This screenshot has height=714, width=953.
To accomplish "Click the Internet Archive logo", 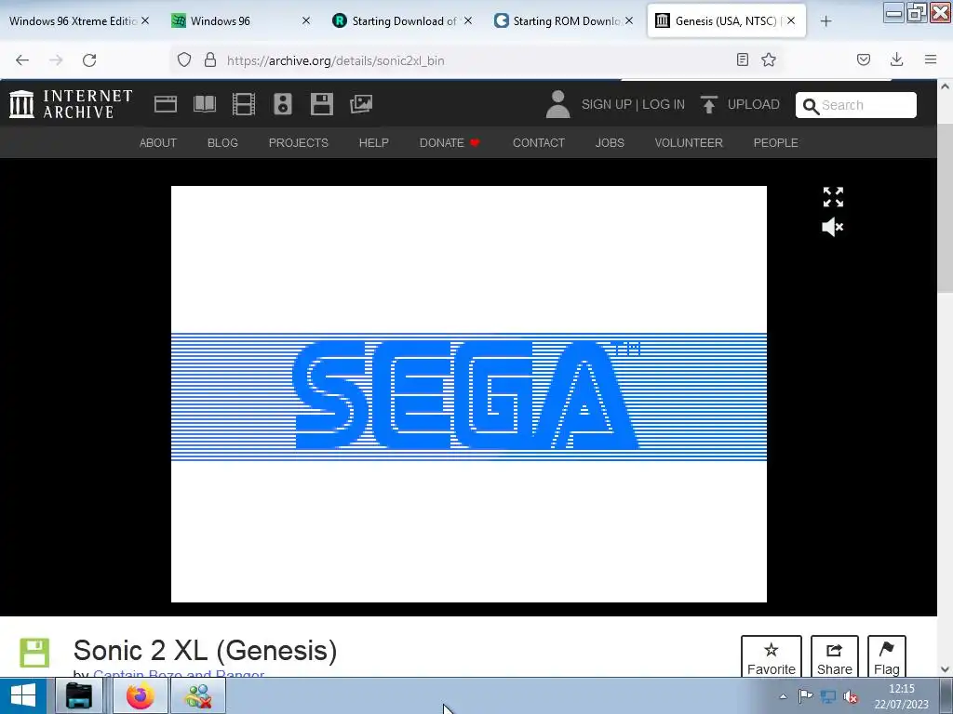I will 72,104.
